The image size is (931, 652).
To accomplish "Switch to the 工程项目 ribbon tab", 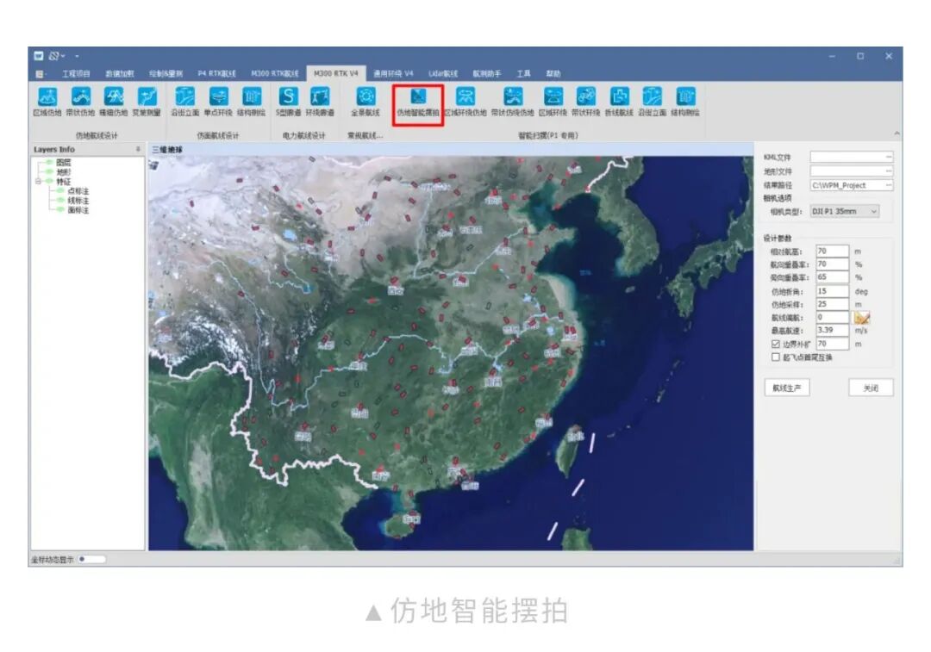I will [76, 73].
